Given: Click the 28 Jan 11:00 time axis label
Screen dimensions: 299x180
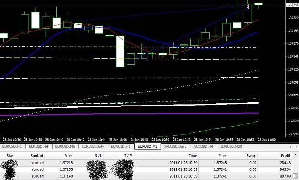Looking at the screenshot, I should click(x=266, y=140).
